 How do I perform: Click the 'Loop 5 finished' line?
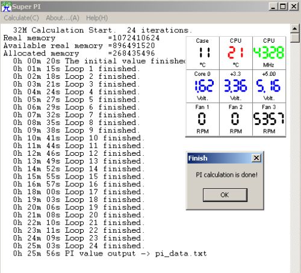pyautogui.click(x=76, y=99)
